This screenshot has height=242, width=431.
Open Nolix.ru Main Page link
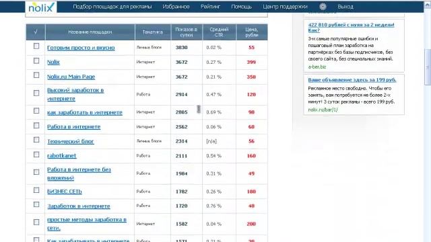(x=71, y=77)
